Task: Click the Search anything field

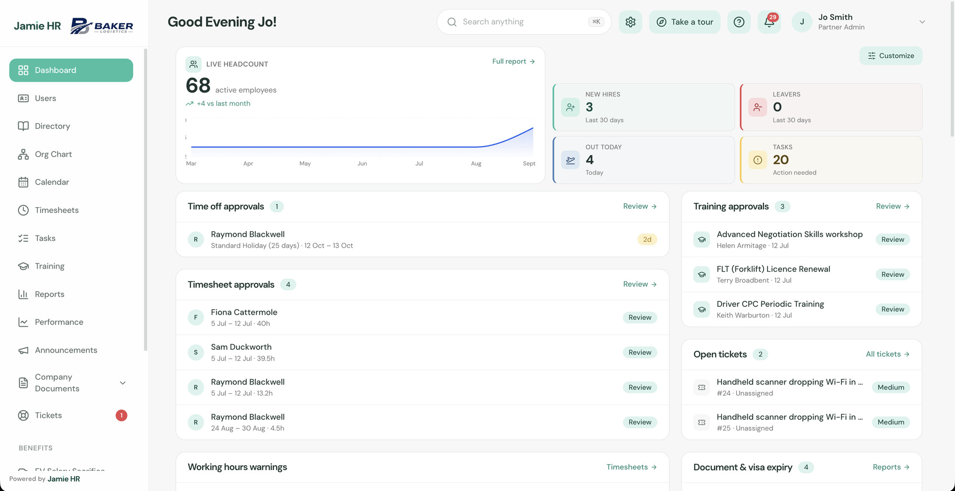Action: click(524, 22)
